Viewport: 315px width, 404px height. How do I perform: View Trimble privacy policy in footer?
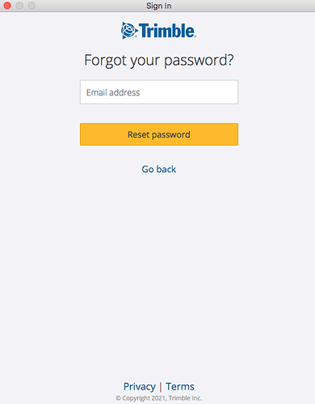point(140,386)
